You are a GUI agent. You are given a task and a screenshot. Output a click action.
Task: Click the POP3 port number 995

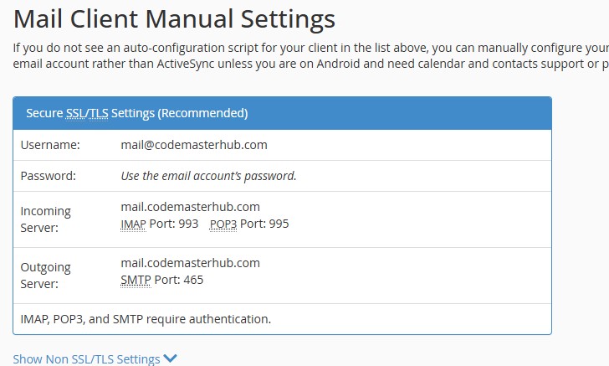pos(278,224)
